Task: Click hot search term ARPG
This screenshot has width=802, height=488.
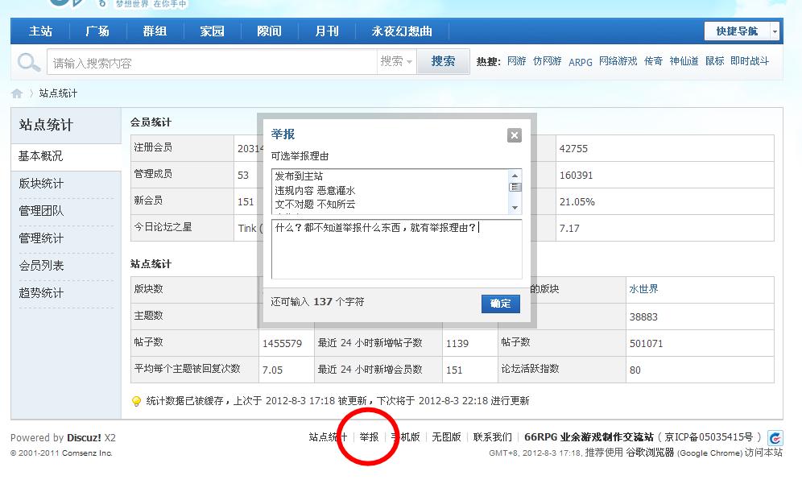Action: (x=581, y=62)
